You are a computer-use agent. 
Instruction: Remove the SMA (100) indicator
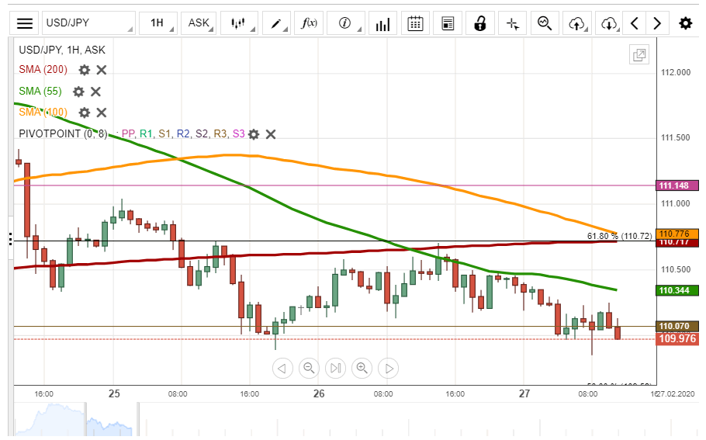coord(102,113)
